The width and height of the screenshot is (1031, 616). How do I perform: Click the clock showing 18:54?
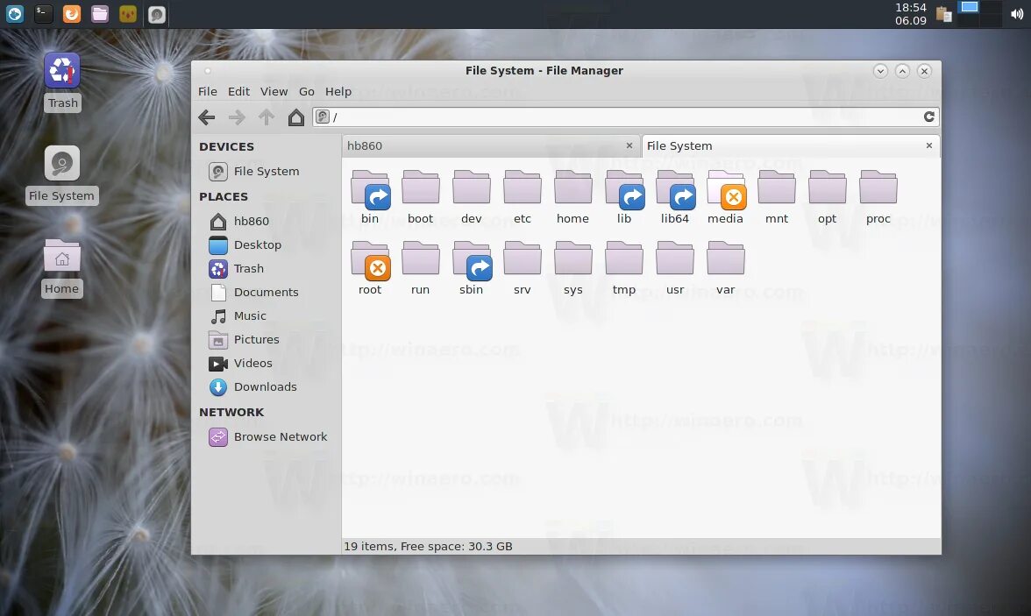911,14
